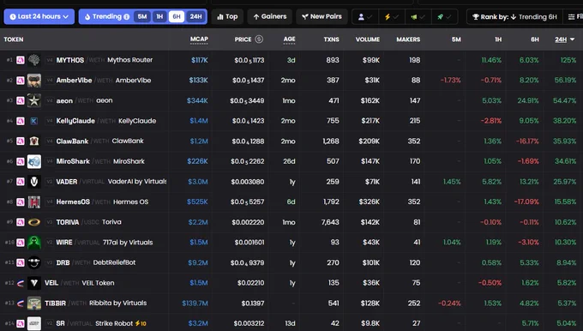Click the VADER token logo
Image resolution: width=583 pixels, height=331 pixels.
[34, 182]
